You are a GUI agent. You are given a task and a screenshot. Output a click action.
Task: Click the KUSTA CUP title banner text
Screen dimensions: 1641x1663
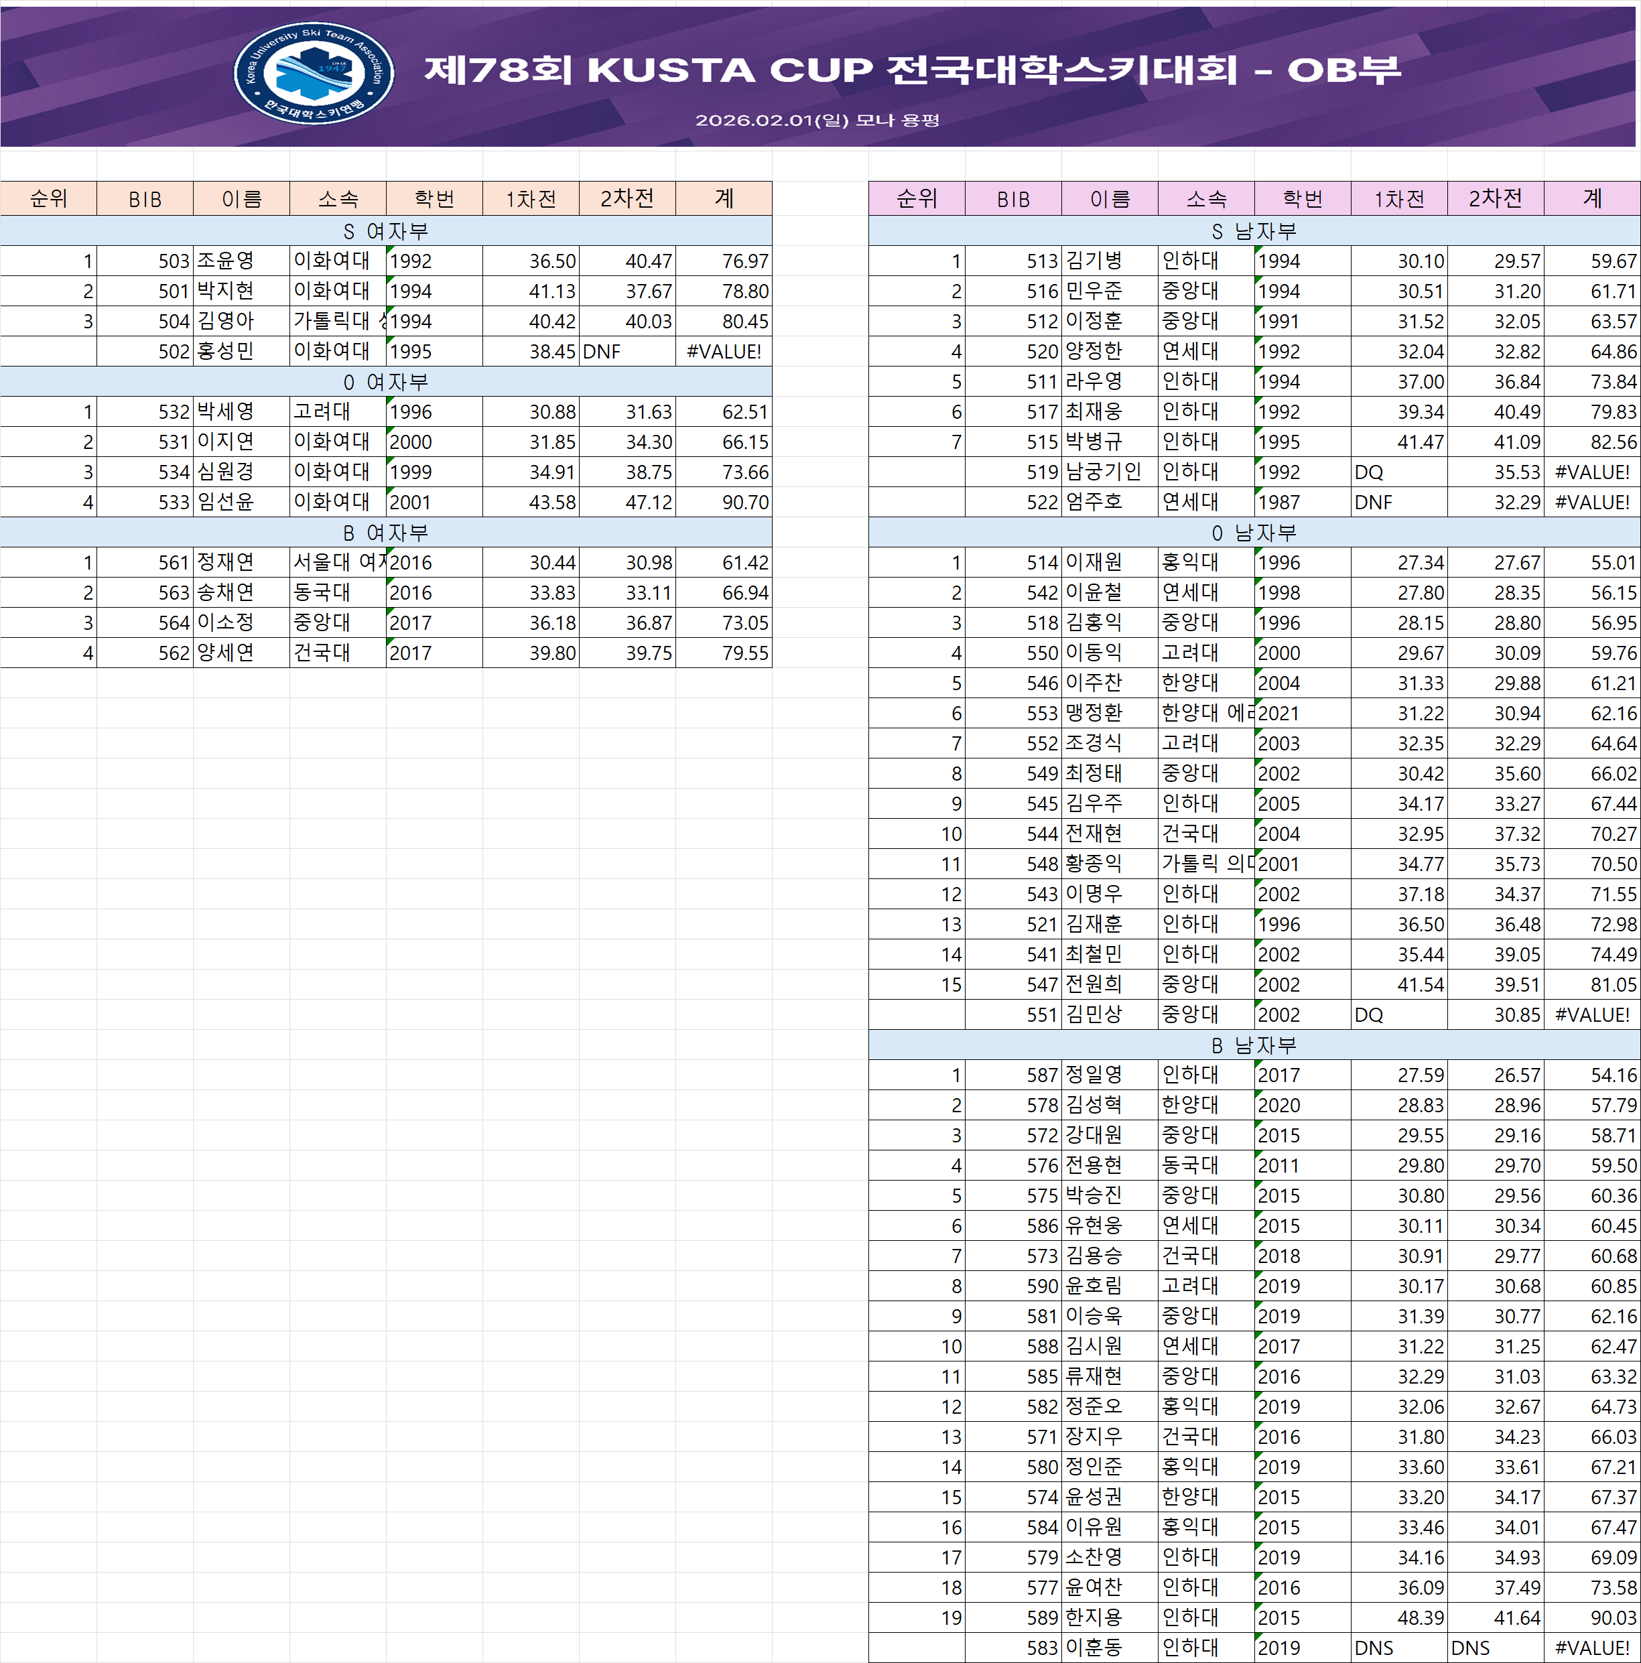912,70
